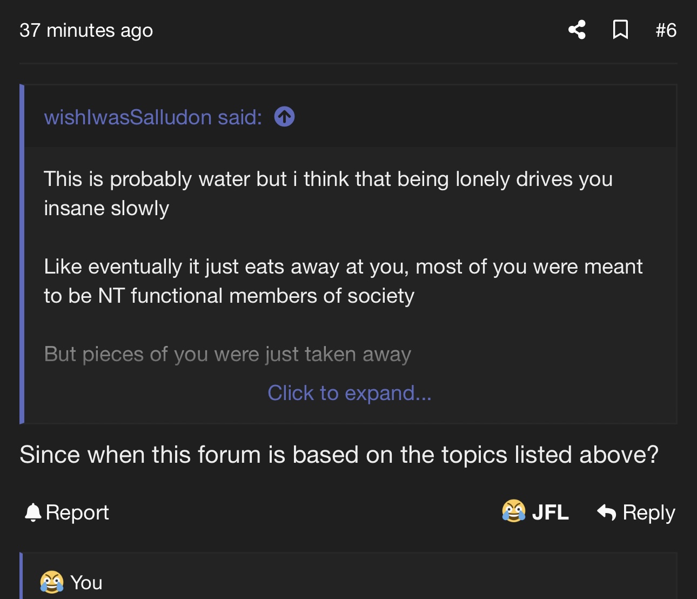This screenshot has width=697, height=599.
Task: Open the "37 minutes ago" timestamp link
Action: pos(86,30)
